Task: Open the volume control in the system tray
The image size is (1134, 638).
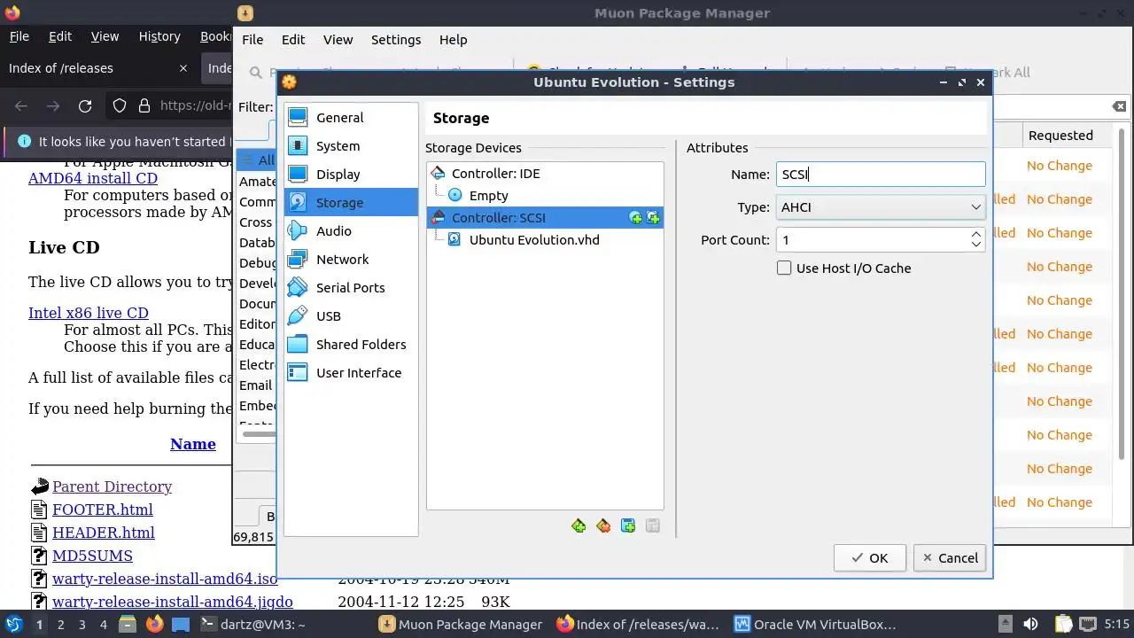Action: pos(1030,624)
